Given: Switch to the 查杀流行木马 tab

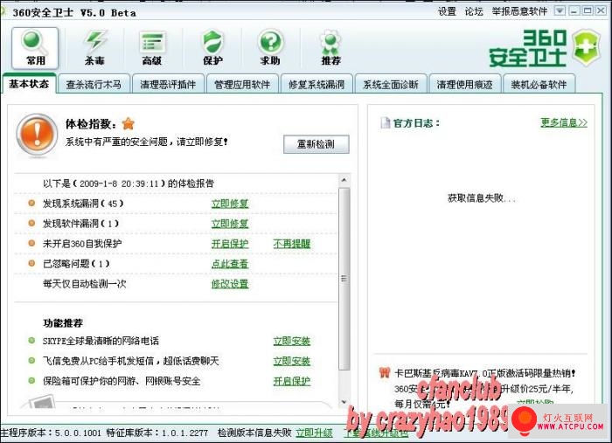Looking at the screenshot, I should click(x=94, y=84).
